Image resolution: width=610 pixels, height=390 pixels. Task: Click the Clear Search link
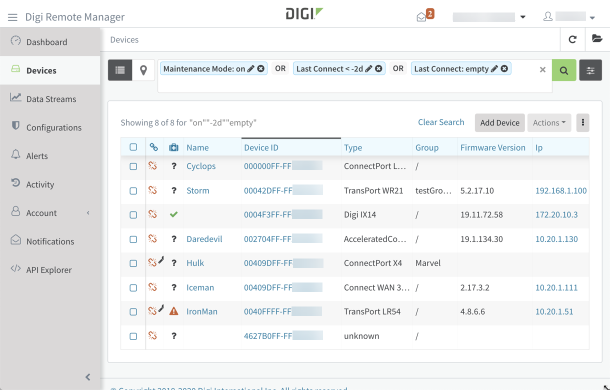(x=441, y=122)
